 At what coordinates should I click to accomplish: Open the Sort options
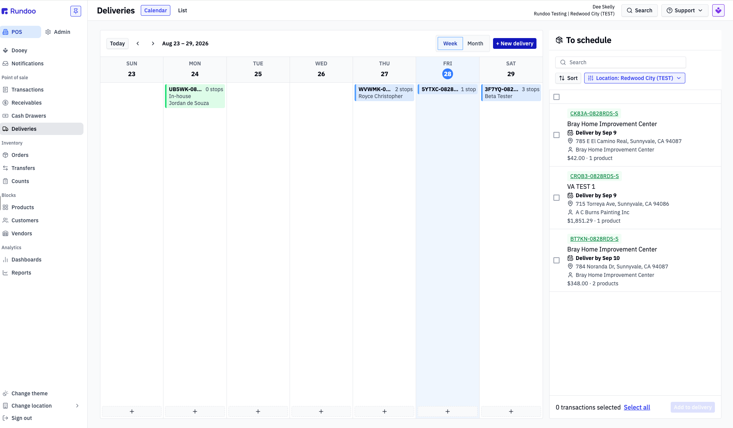click(568, 78)
